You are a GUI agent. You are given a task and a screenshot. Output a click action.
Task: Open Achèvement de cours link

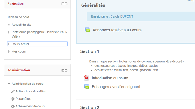point(30,106)
